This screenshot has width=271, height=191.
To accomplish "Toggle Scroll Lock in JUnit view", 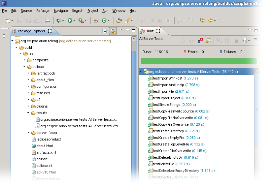I will coord(209,41).
